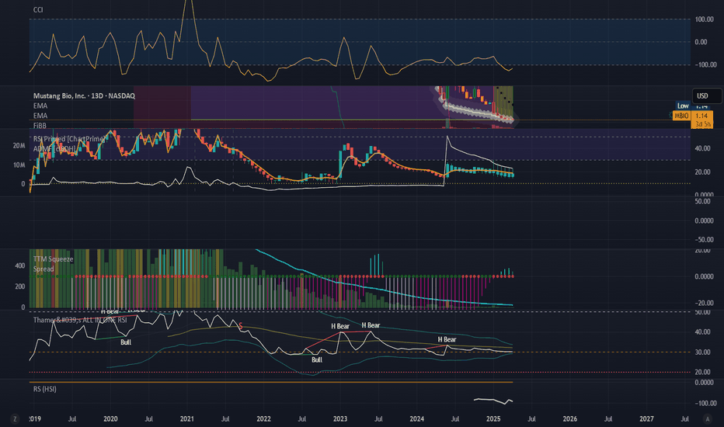Click the MBIO symbol price label
Image resolution: width=724 pixels, height=427 pixels.
(x=681, y=116)
